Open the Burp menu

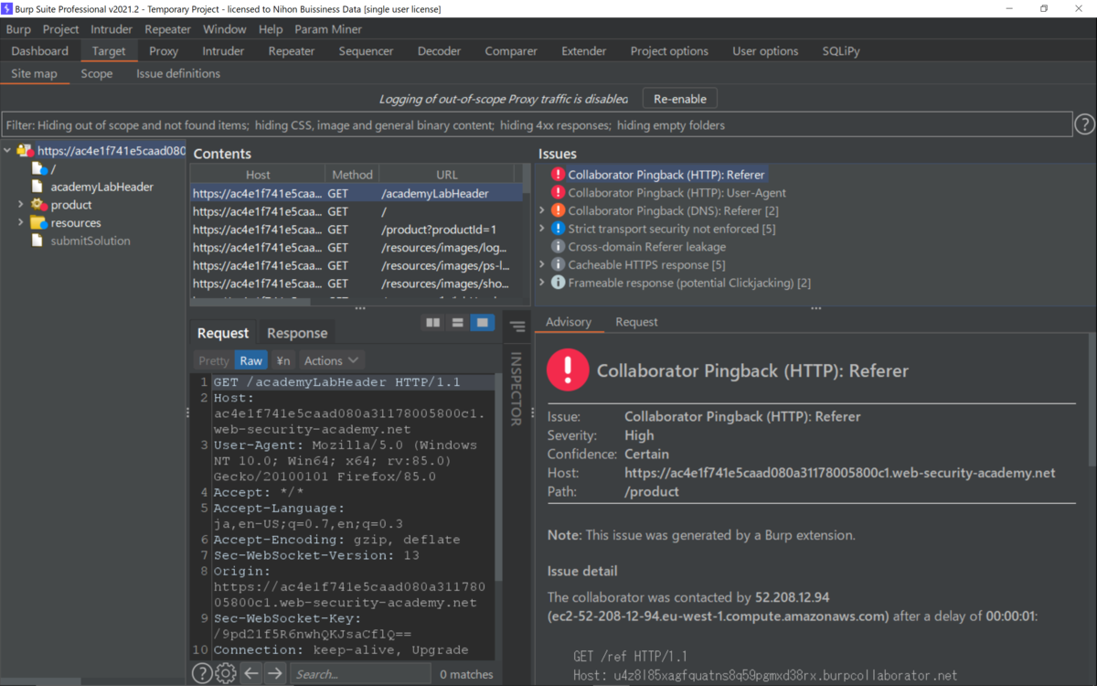[18, 29]
